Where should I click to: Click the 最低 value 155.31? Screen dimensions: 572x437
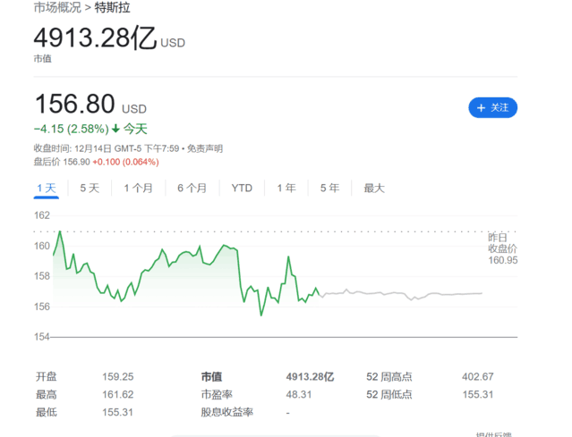[x=117, y=412]
